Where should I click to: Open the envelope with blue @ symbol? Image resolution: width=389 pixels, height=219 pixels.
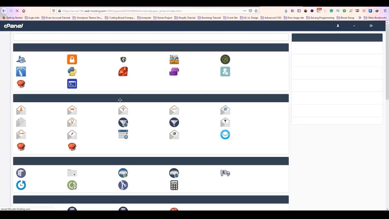(x=225, y=110)
